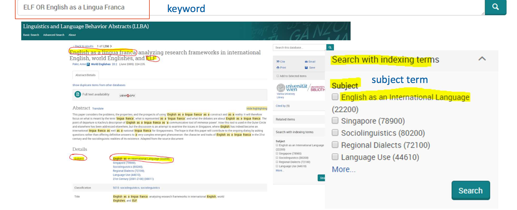
Task: Click the Print printer icon
Action: [278, 68]
